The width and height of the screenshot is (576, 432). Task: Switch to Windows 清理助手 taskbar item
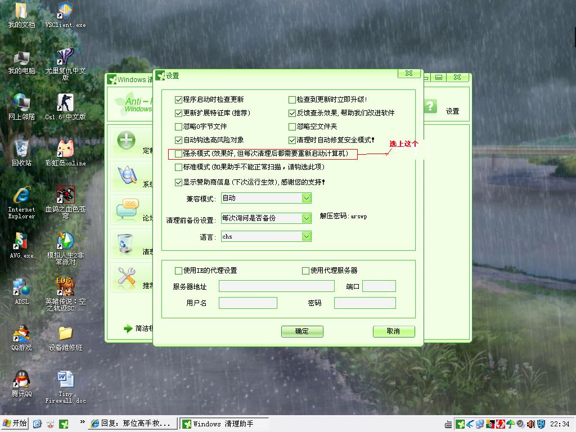tap(224, 424)
